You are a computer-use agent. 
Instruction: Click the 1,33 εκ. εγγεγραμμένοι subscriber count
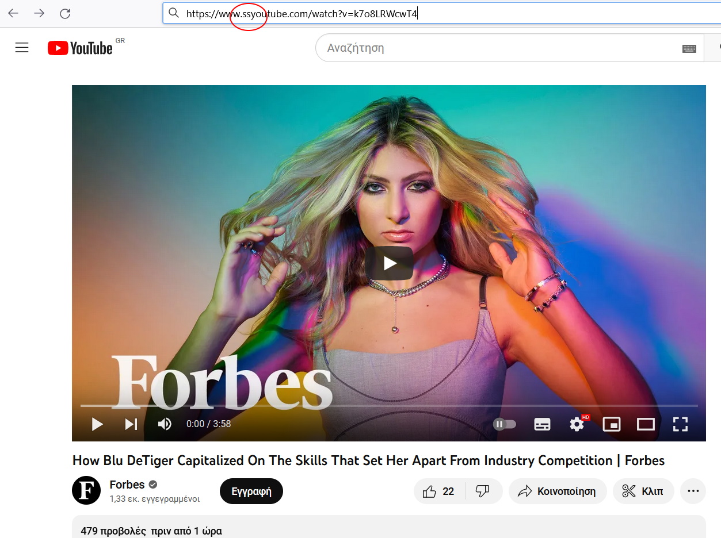[155, 499]
